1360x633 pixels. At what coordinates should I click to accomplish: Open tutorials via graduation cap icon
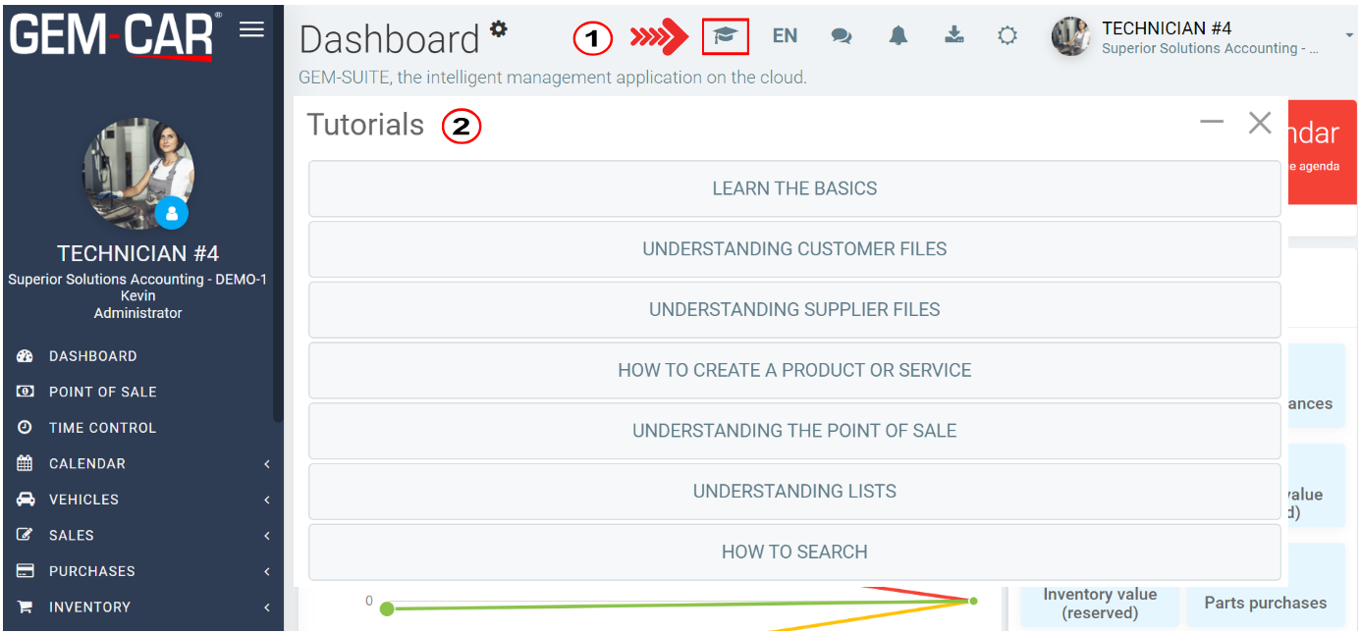point(726,36)
